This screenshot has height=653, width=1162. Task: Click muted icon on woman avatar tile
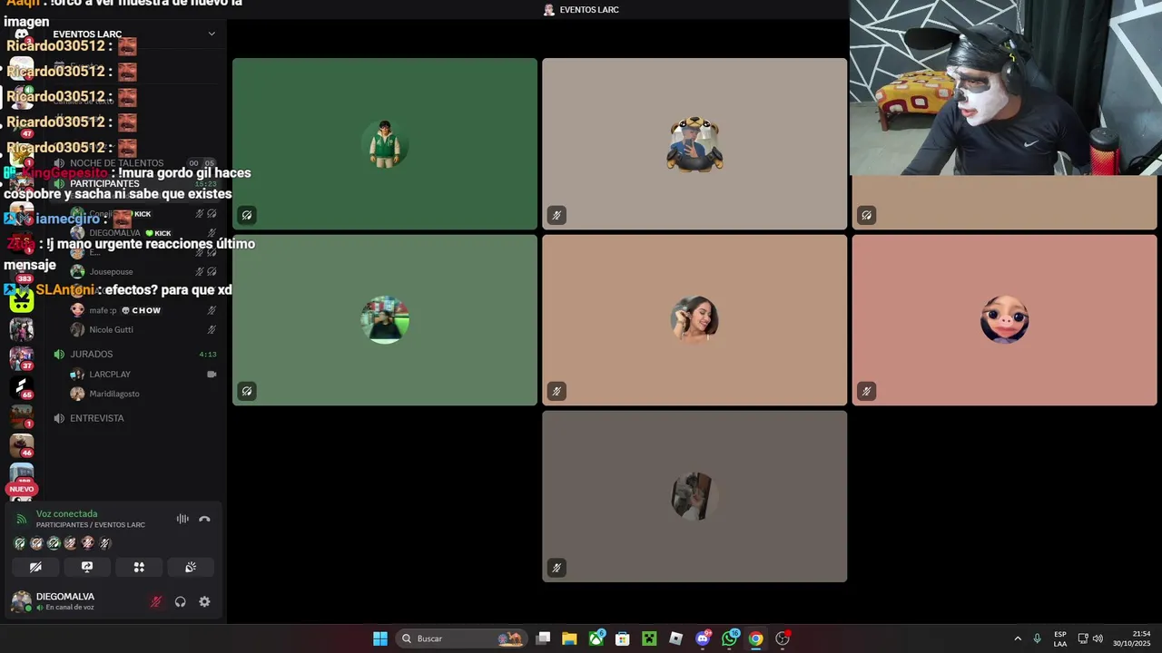point(556,391)
